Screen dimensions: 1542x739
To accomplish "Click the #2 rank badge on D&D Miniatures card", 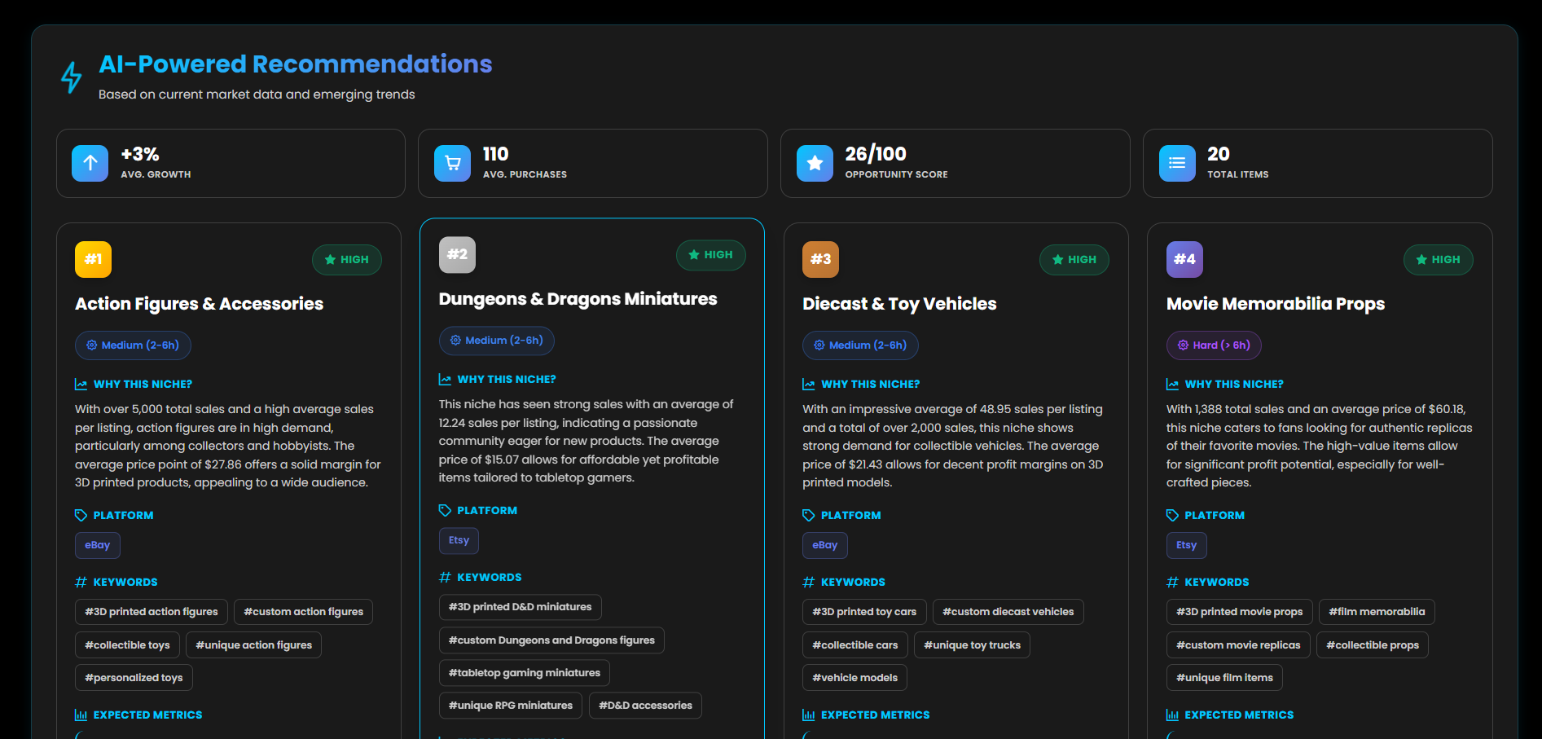I will click(x=456, y=254).
